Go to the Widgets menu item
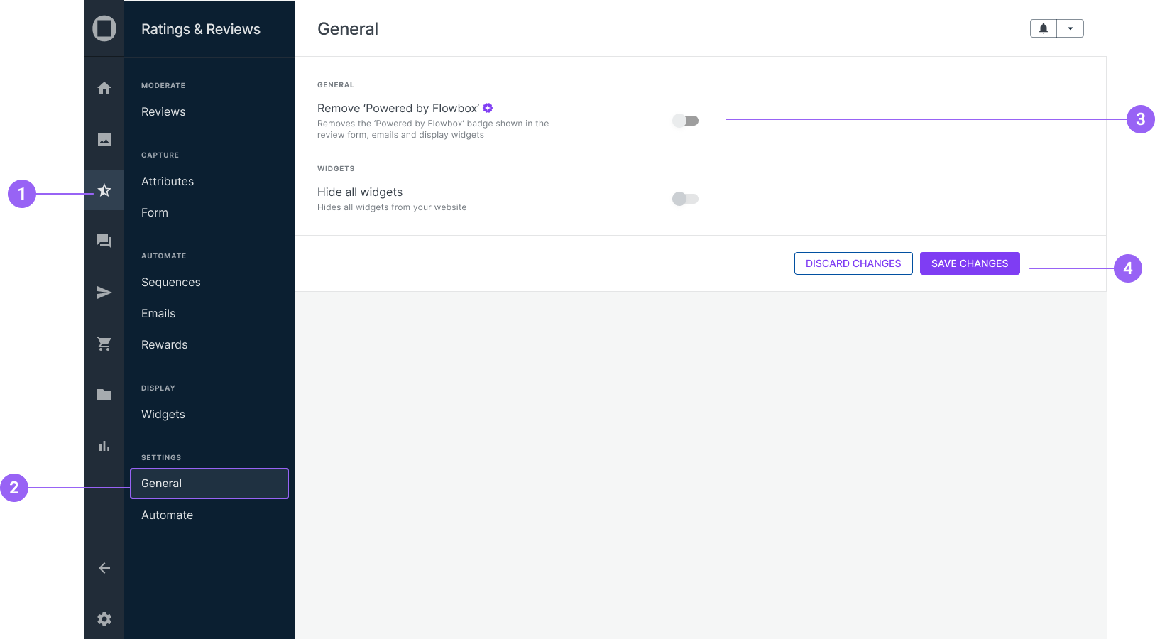 pos(163,415)
